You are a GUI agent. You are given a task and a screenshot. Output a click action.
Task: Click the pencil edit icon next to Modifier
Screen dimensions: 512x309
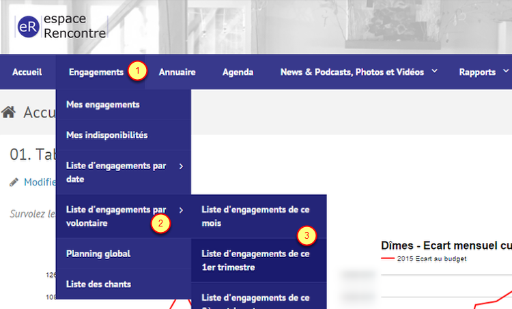pyautogui.click(x=14, y=182)
